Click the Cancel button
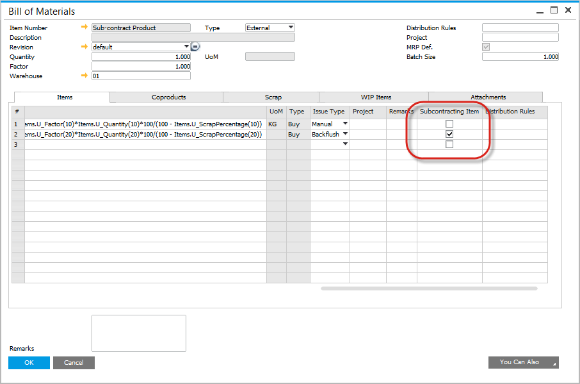 (x=74, y=363)
